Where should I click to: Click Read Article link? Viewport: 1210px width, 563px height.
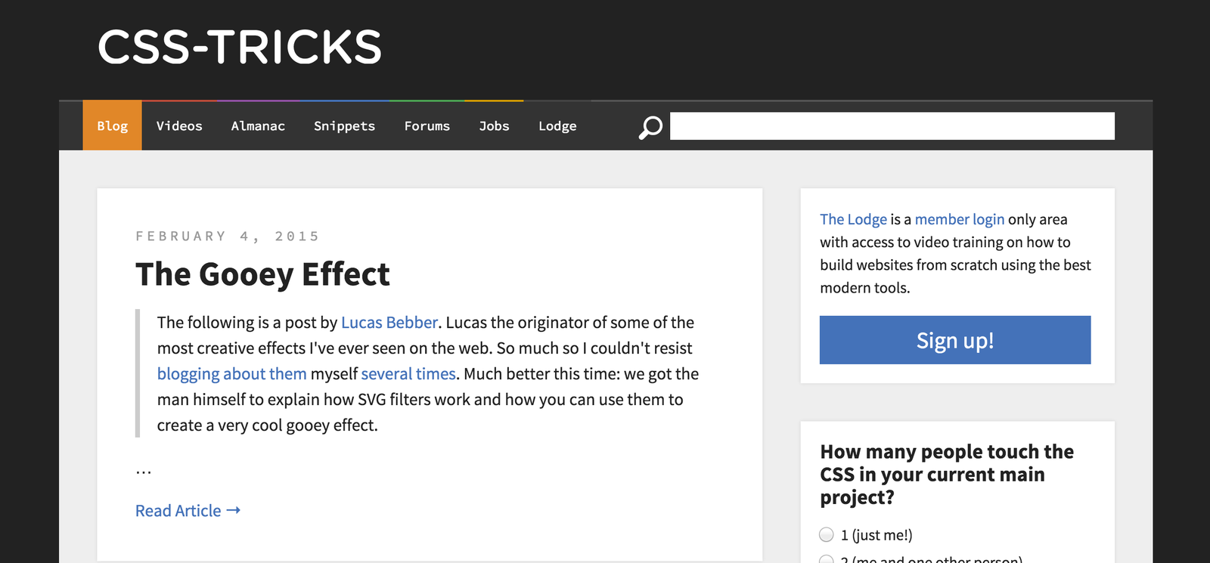point(188,511)
